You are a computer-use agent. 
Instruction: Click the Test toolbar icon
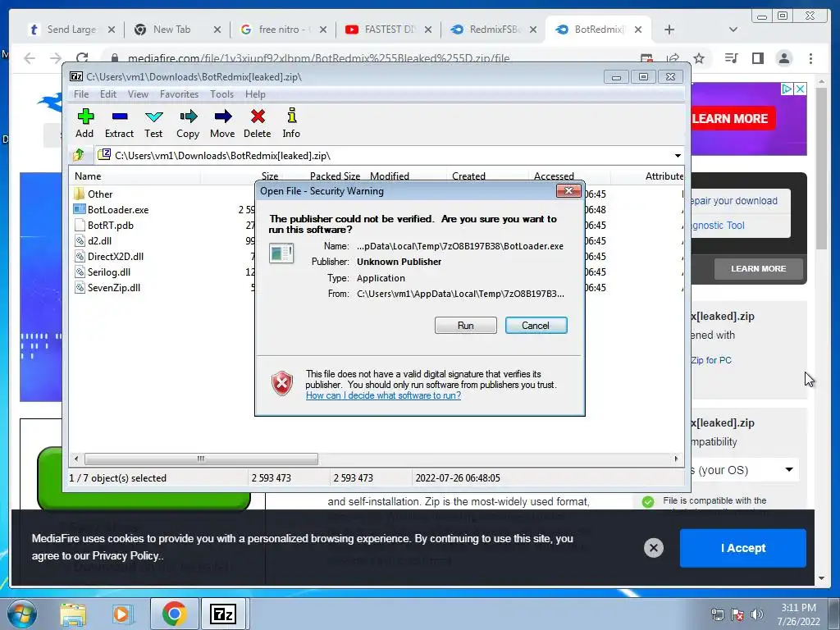tap(153, 123)
